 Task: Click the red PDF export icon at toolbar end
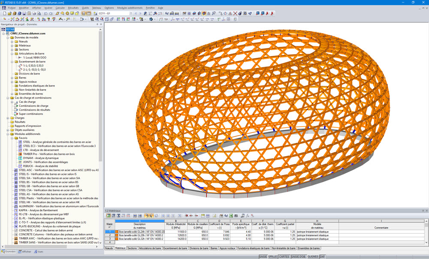click(x=272, y=13)
